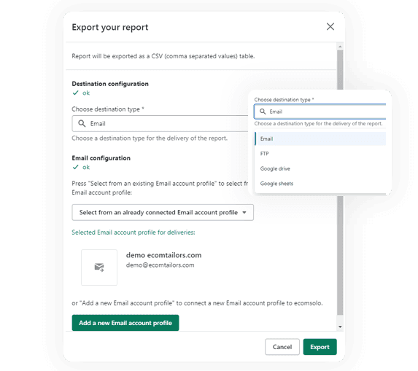The height and width of the screenshot is (371, 418).
Task: Focus the popup destination type search input
Action: tap(320, 112)
